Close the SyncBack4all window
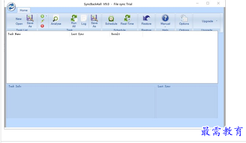 [218, 3]
